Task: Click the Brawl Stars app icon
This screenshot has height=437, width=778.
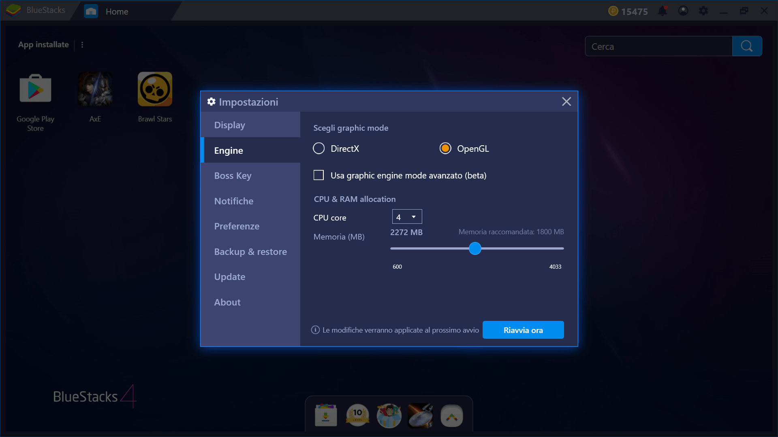Action: (154, 89)
